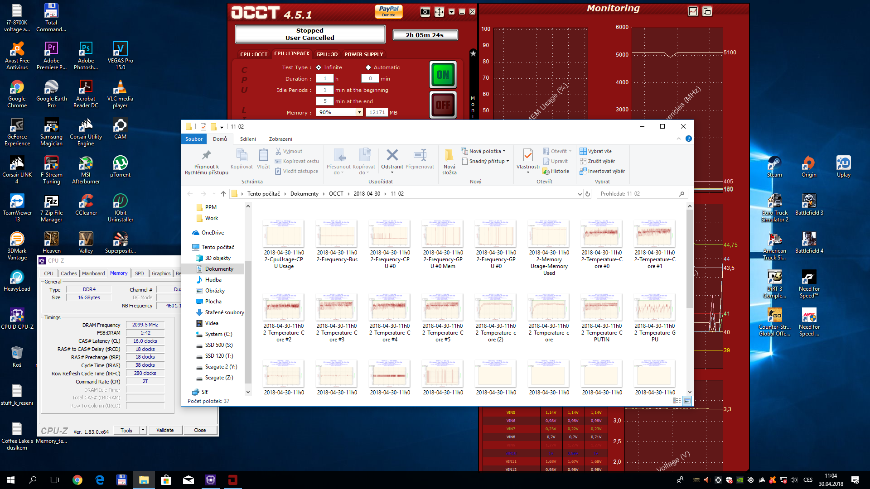Click Nová složka new folder icon
Image resolution: width=870 pixels, height=489 pixels.
coord(449,156)
